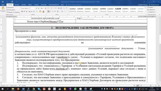
Task: Cut selection with Вырезать
Action: click(10, 8)
